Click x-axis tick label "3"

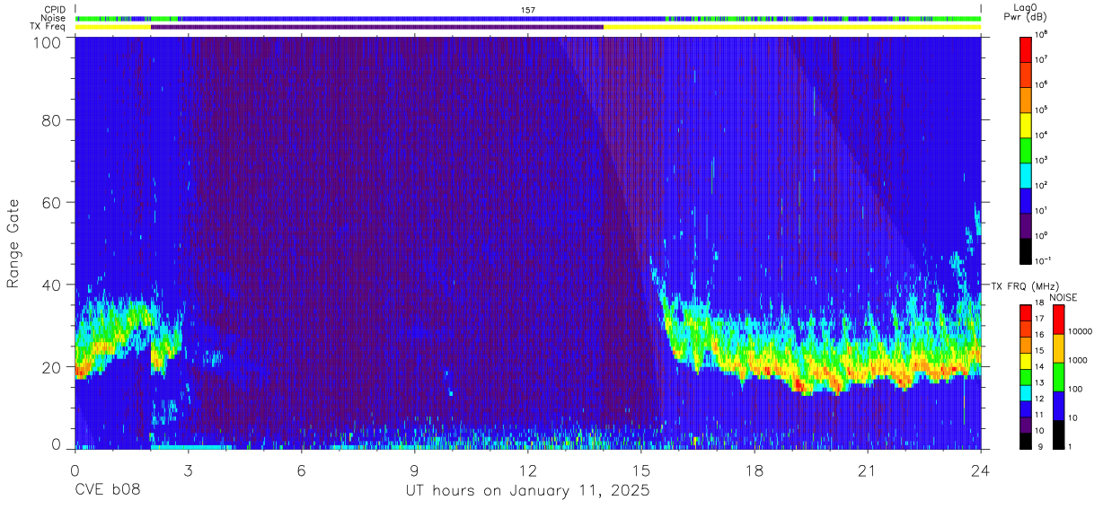click(x=188, y=471)
